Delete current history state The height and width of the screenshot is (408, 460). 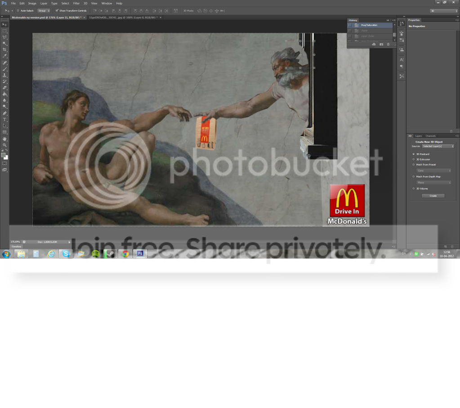[388, 44]
